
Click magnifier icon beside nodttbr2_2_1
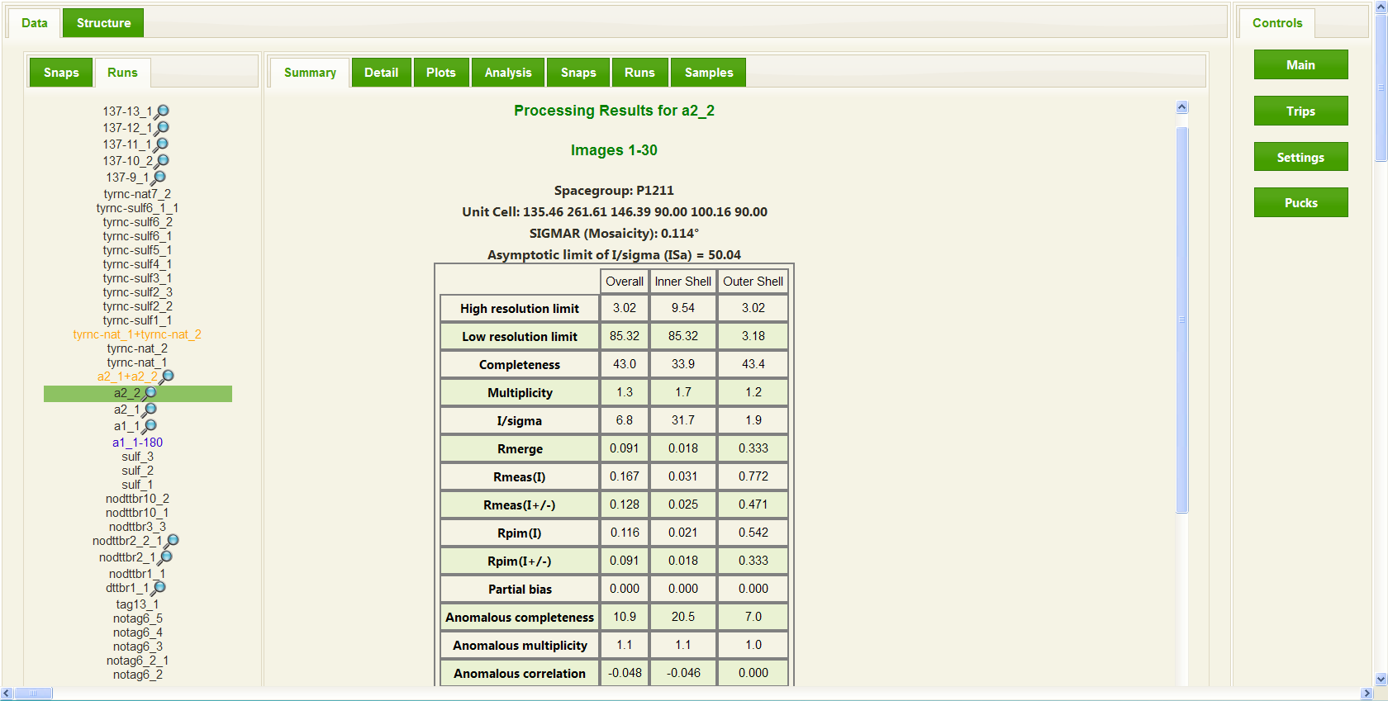(x=172, y=542)
